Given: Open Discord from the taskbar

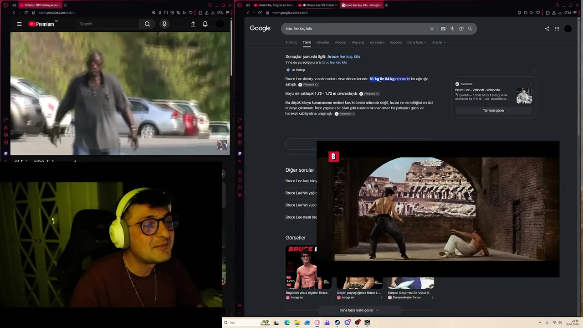Looking at the screenshot, I should pos(348,323).
